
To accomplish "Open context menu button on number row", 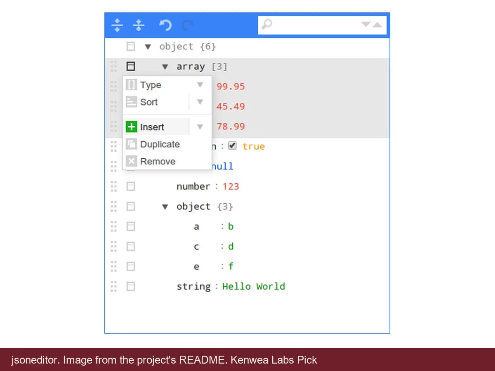I will (x=130, y=186).
